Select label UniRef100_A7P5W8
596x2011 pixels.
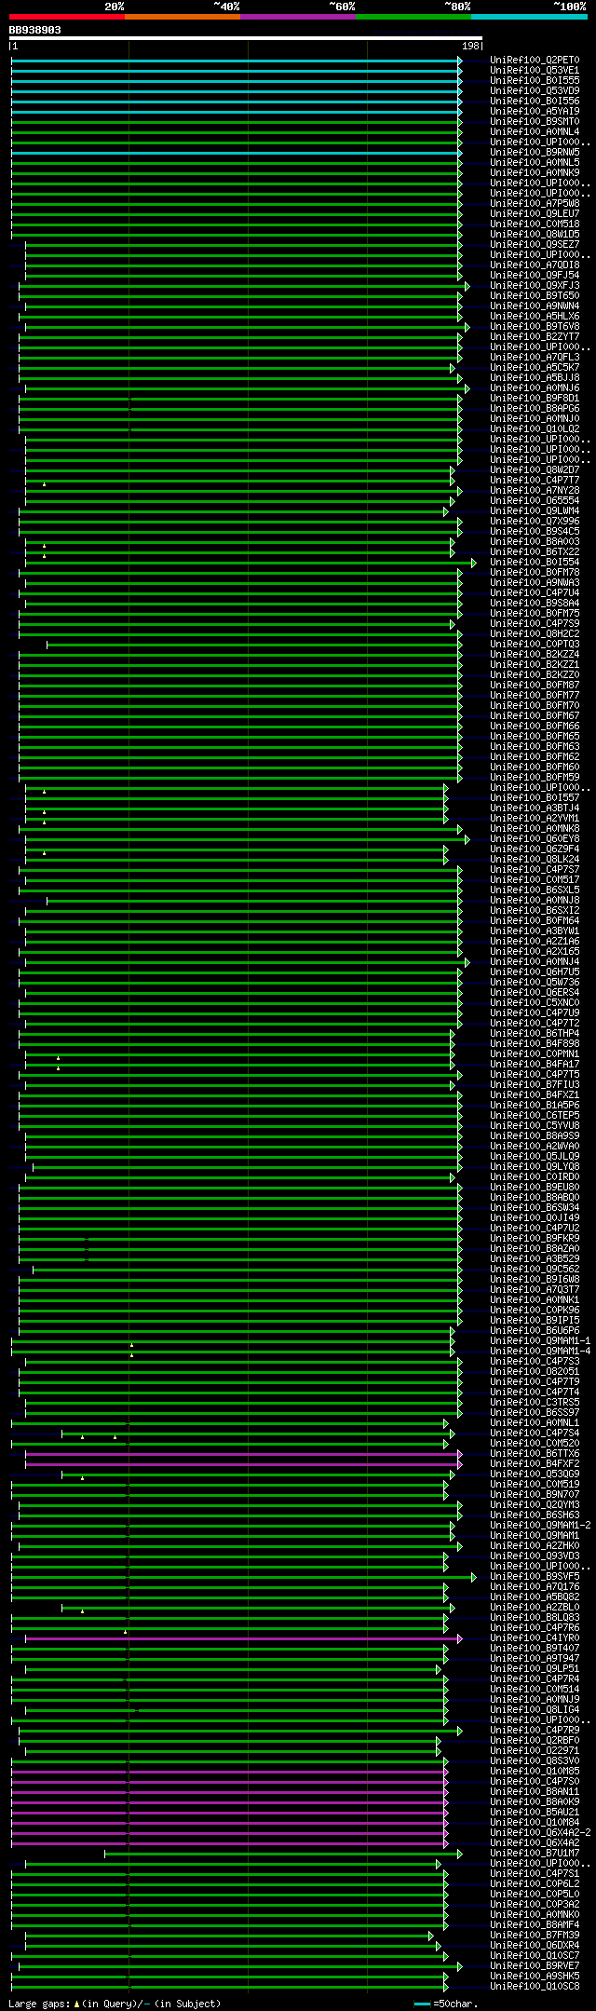(535, 204)
